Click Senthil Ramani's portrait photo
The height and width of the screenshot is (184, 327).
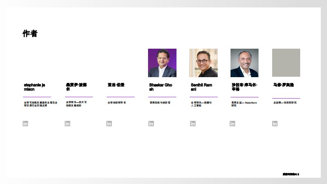pyautogui.click(x=203, y=63)
